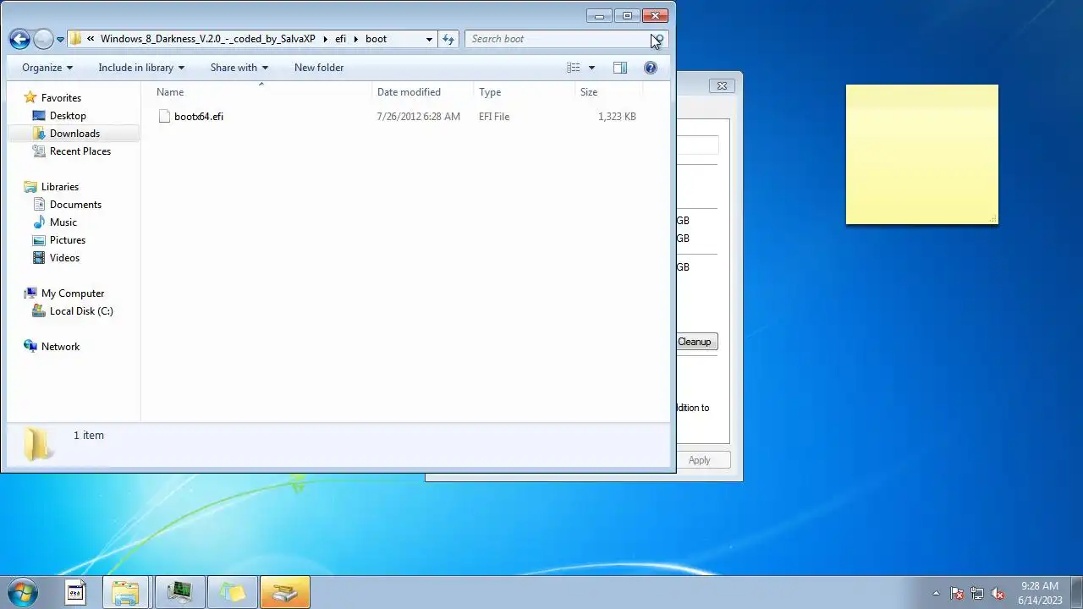Screen dimensions: 1083x609
Task: Open recent pages dropdown arrow
Action: click(x=60, y=40)
